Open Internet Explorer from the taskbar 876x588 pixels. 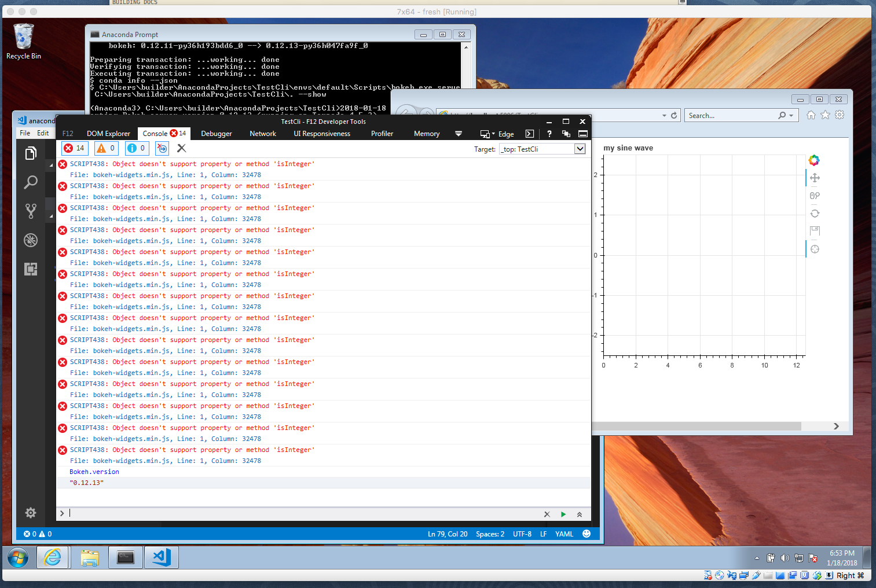tap(53, 558)
